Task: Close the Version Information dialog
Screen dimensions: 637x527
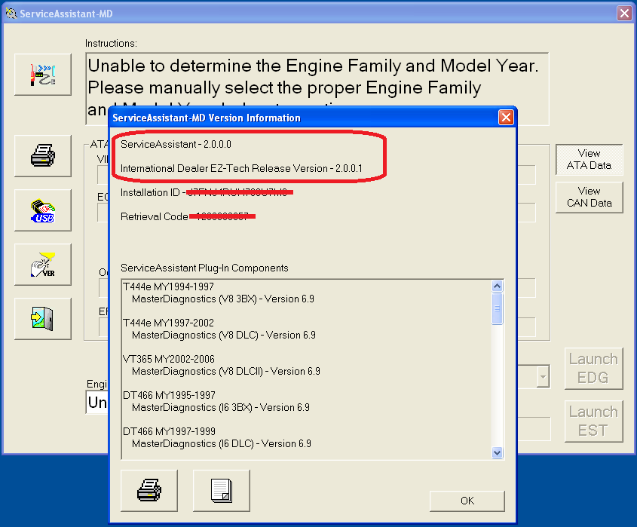Action: click(x=506, y=118)
